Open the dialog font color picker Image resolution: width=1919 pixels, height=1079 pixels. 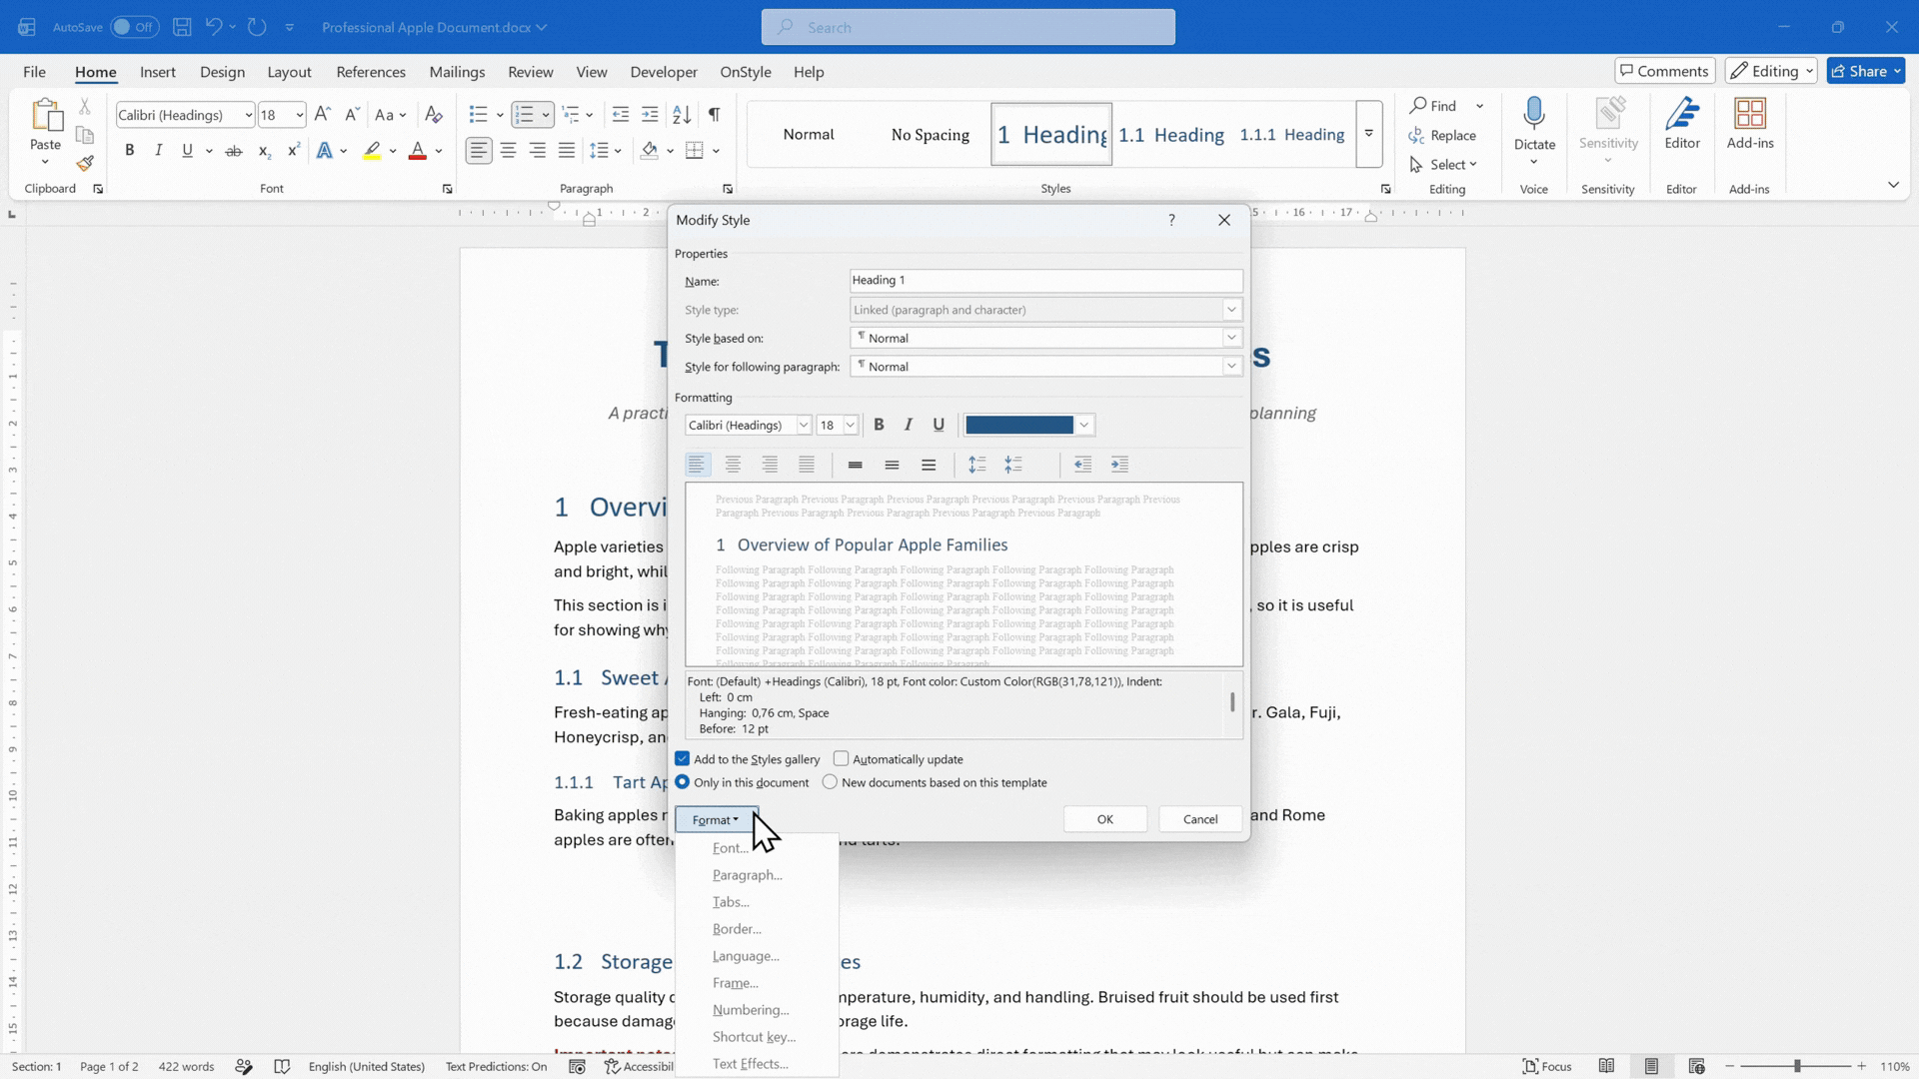[1028, 425]
